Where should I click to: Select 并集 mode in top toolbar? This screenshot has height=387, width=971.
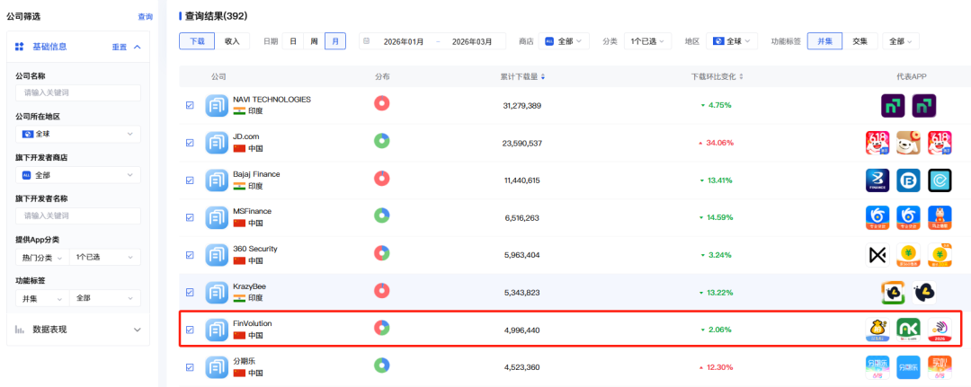pyautogui.click(x=825, y=41)
